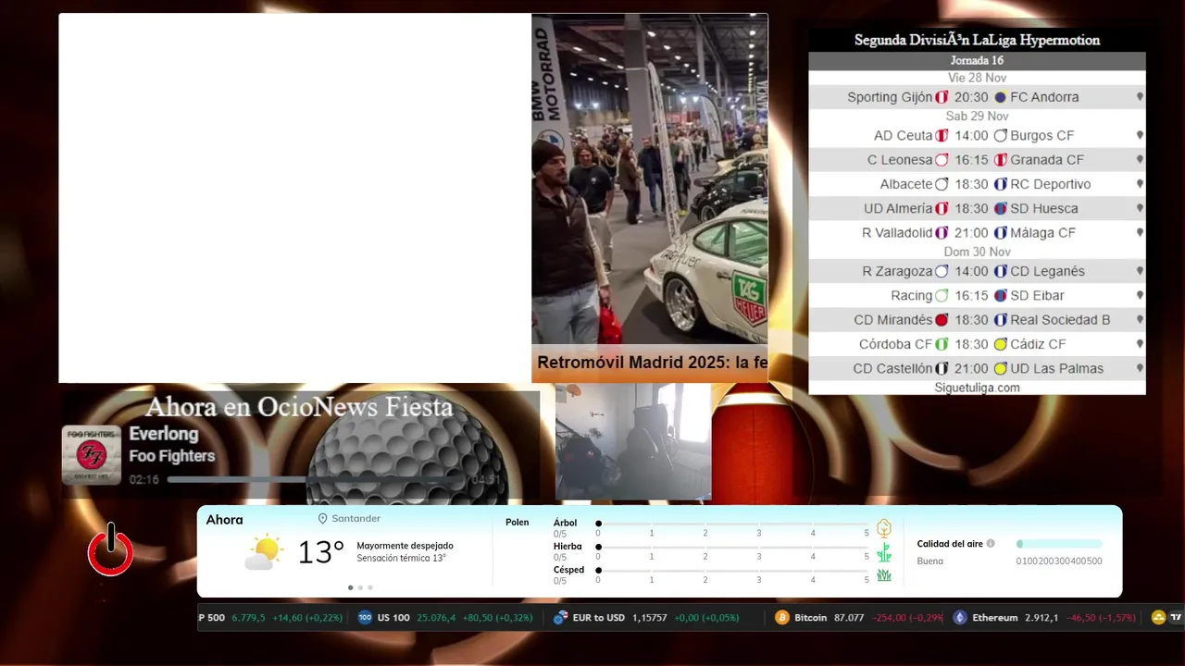
Task: Click the 'Ahora en OcioNews Fiesta' heading
Action: point(299,407)
